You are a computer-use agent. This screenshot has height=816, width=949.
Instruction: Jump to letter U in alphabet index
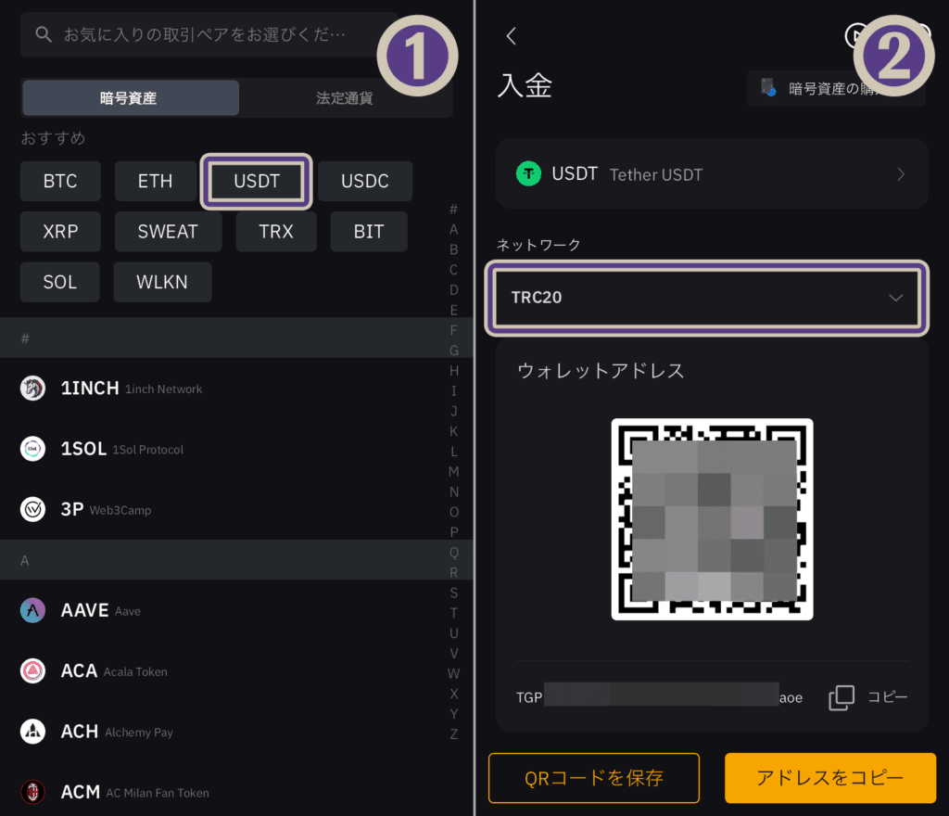(x=453, y=633)
